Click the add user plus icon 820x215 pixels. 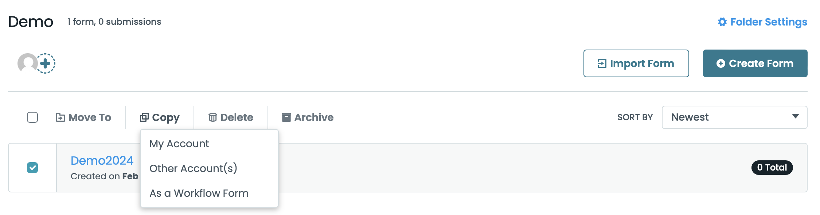45,64
